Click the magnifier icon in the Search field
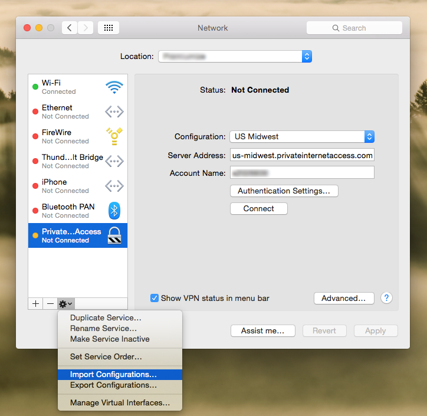Image resolution: width=427 pixels, height=416 pixels. (336, 28)
